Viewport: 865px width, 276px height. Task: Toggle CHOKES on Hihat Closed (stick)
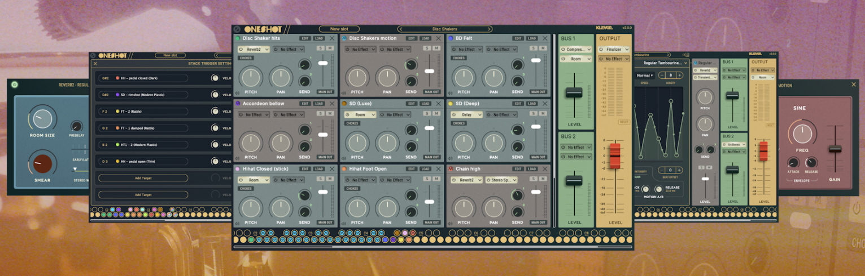click(x=246, y=189)
